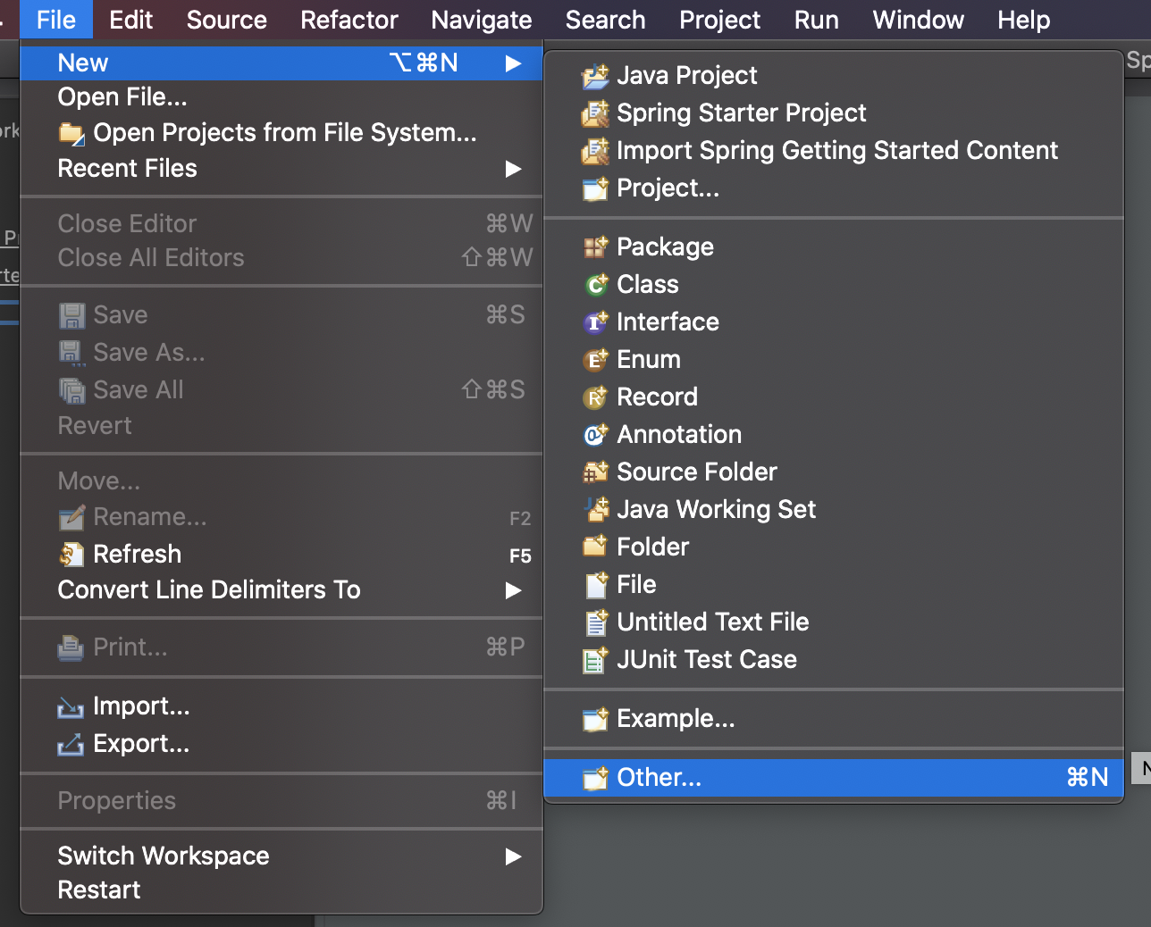Click the green Class icon
1151x927 pixels.
(x=595, y=285)
